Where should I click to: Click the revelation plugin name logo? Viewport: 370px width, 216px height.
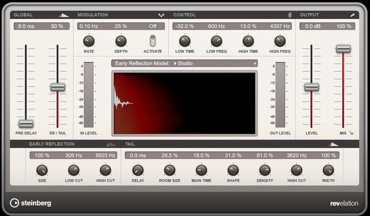pyautogui.click(x=344, y=203)
